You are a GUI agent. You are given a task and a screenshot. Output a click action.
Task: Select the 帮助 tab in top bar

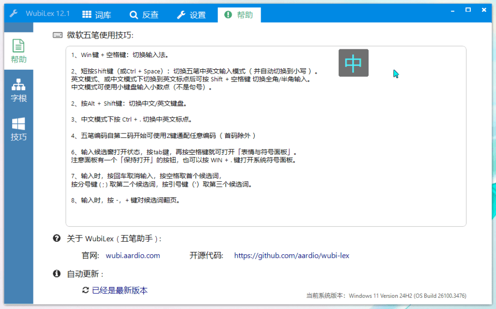239,15
